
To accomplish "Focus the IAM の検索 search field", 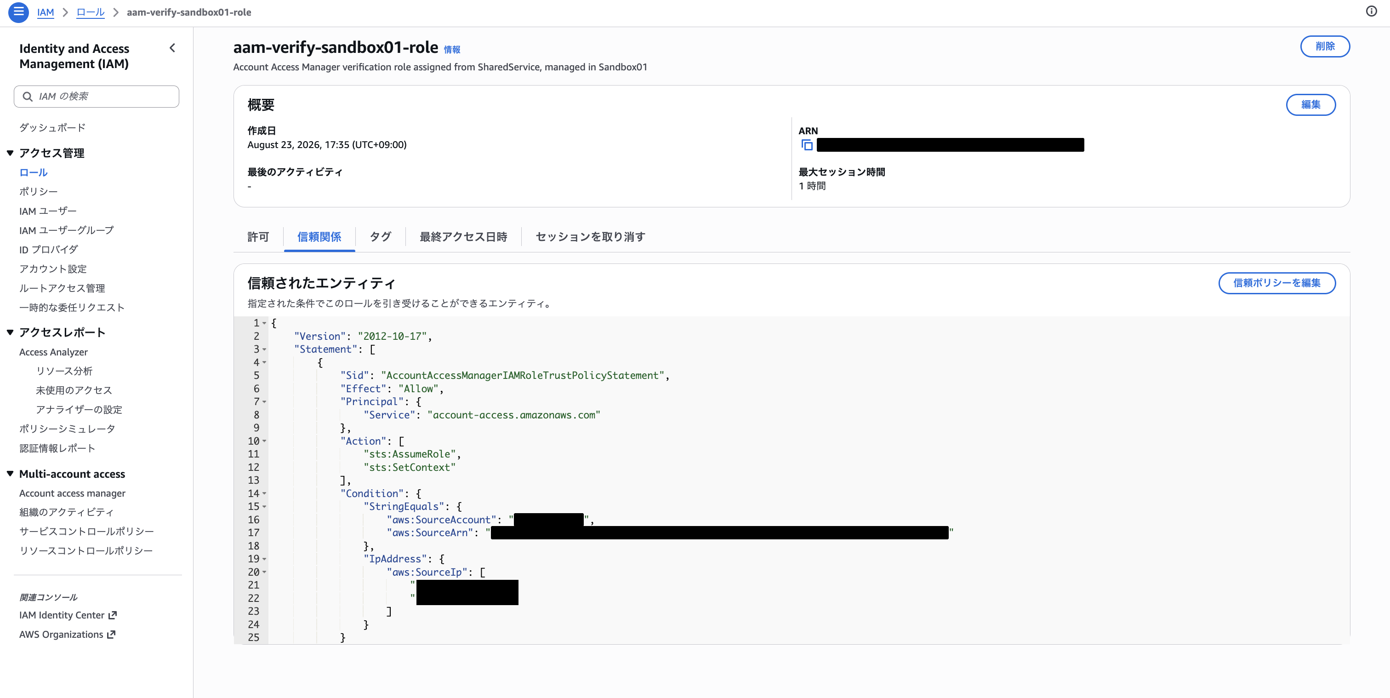I will 97,97.
